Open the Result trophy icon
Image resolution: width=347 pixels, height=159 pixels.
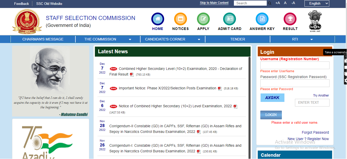click(x=290, y=19)
